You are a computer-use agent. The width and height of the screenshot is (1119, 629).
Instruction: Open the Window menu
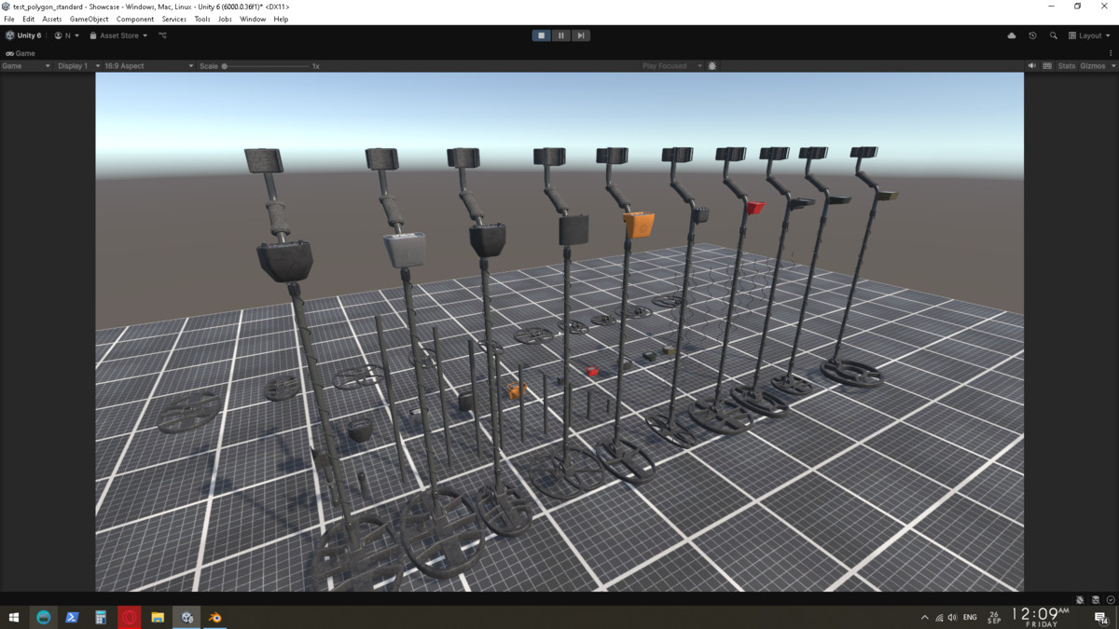point(252,19)
